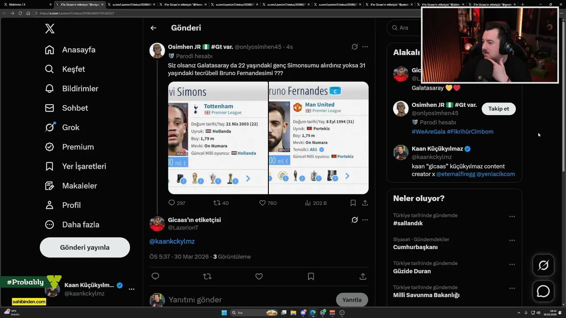The width and height of the screenshot is (566, 318).
Task: Open the @yeniacikcom mention link
Action: point(496,174)
